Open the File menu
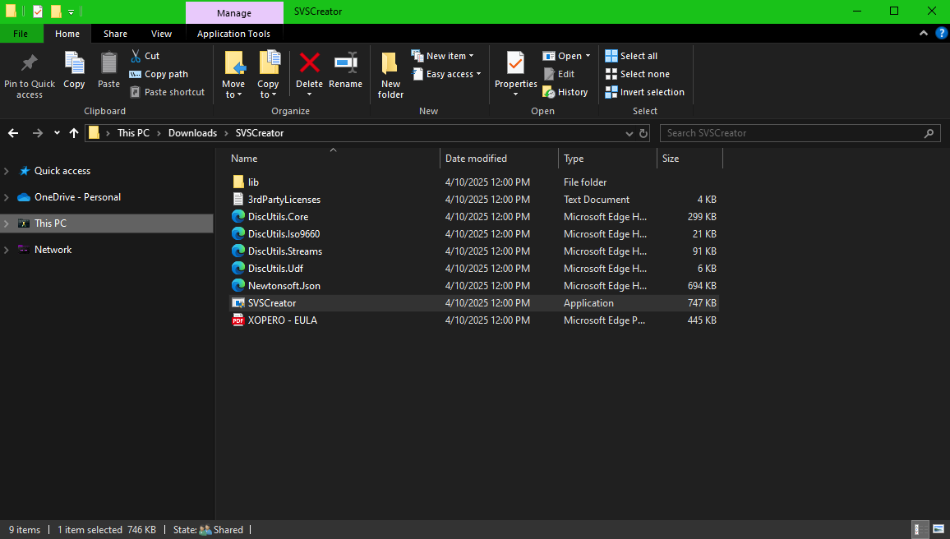The image size is (950, 539). 21,34
